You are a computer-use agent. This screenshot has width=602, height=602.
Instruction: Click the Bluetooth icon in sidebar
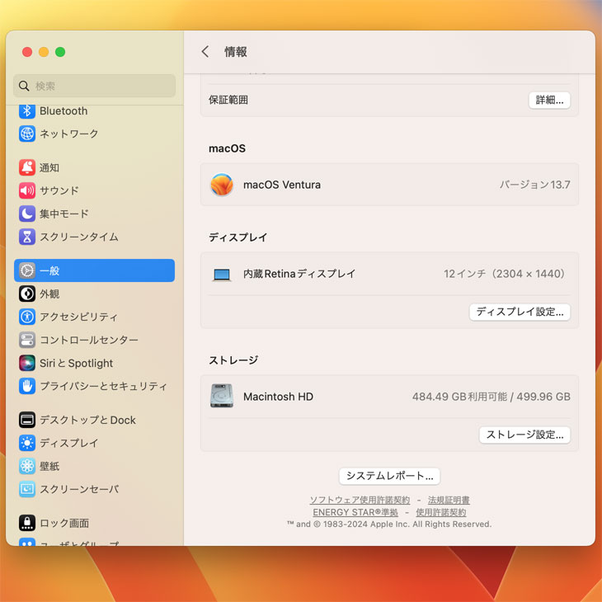(27, 111)
